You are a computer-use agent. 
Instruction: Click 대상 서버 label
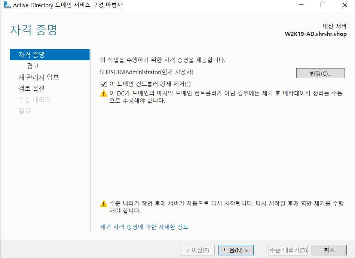[334, 26]
